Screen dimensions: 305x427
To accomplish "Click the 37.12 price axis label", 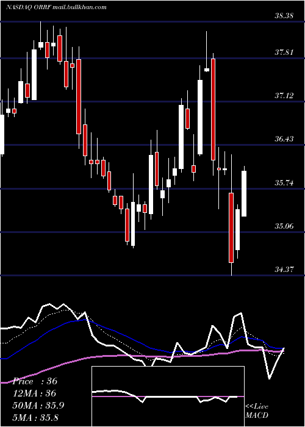I will (x=284, y=95).
